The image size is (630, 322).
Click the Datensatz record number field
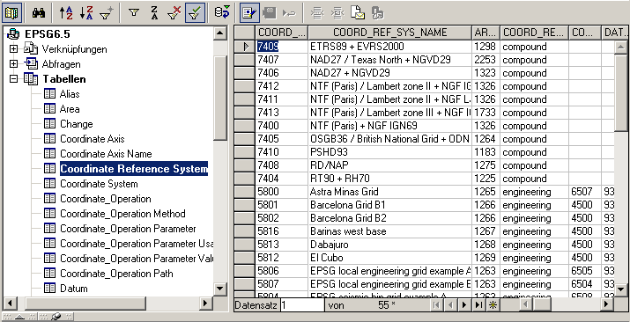tap(302, 305)
